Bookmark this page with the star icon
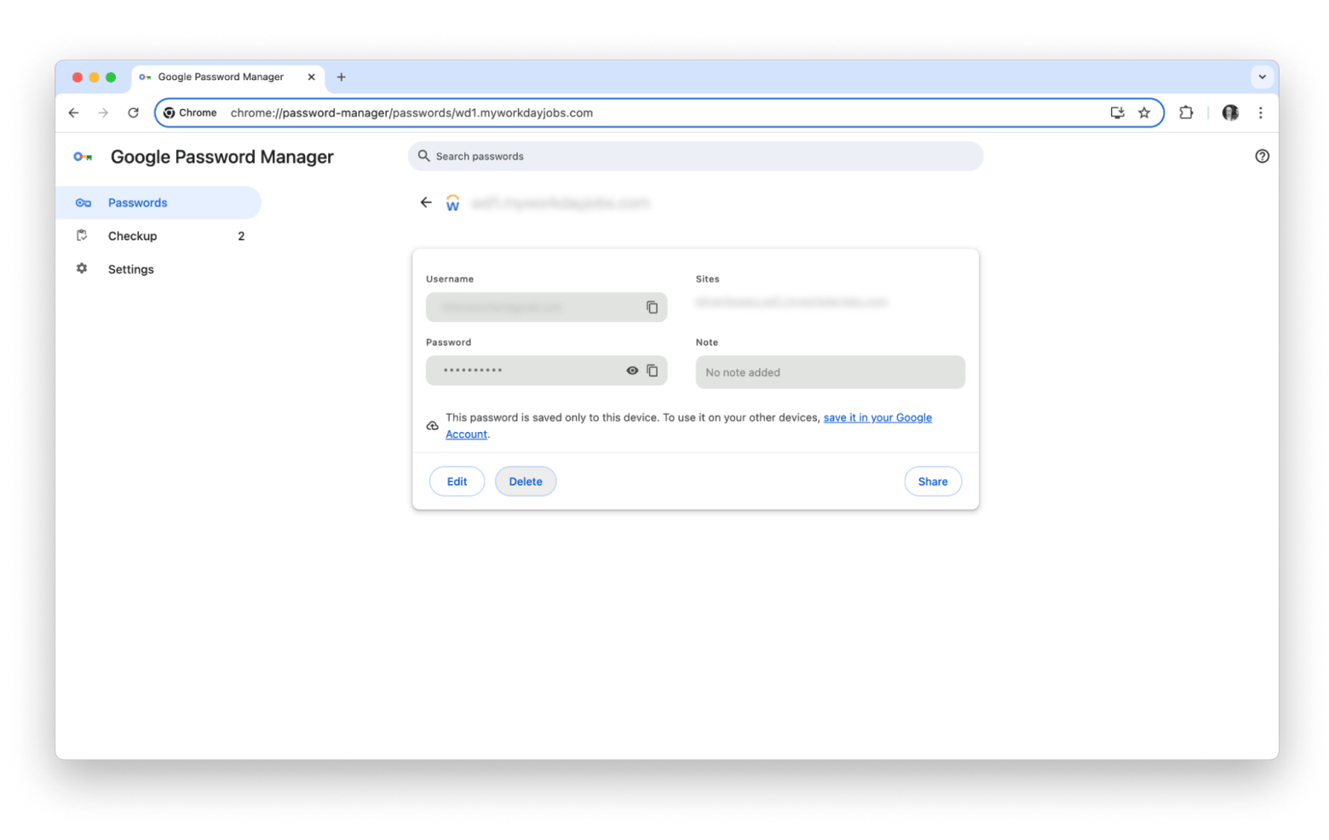 (1144, 112)
